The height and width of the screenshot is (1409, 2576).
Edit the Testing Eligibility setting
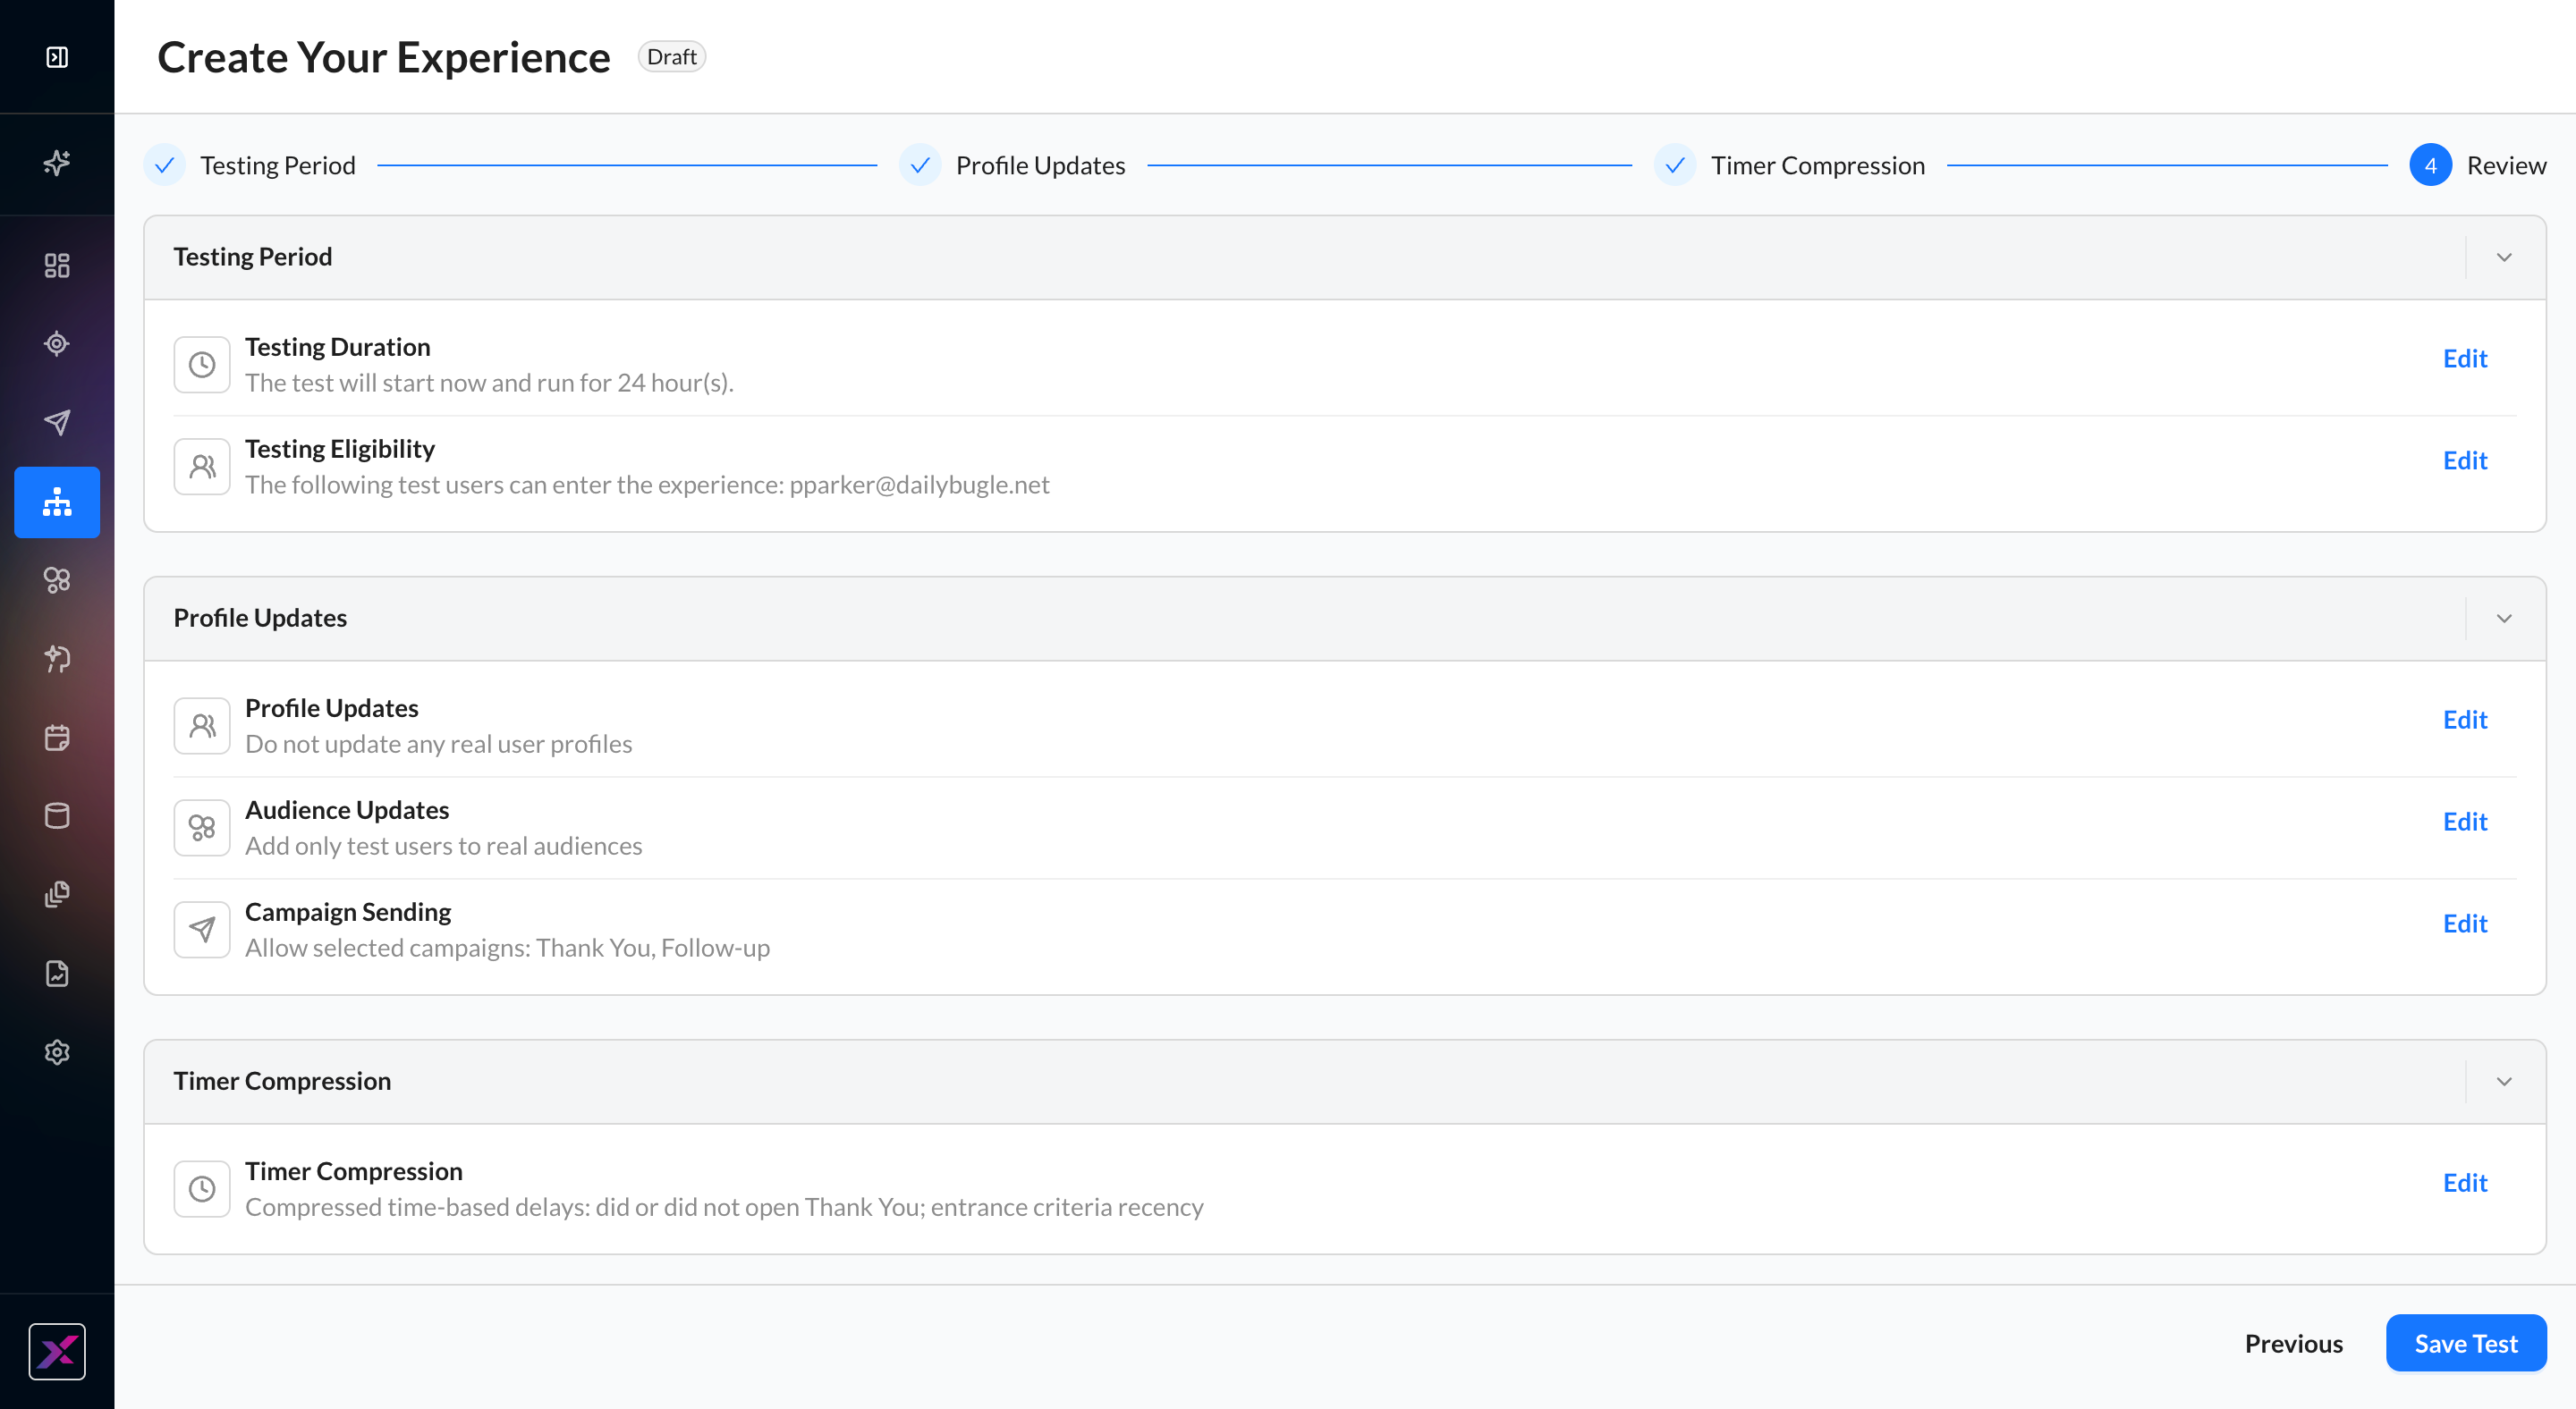click(x=2464, y=460)
